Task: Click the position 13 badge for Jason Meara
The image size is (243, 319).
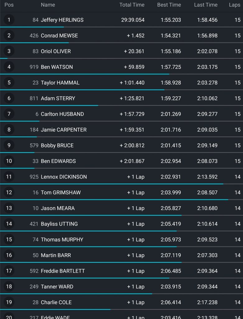Action: coord(9,208)
